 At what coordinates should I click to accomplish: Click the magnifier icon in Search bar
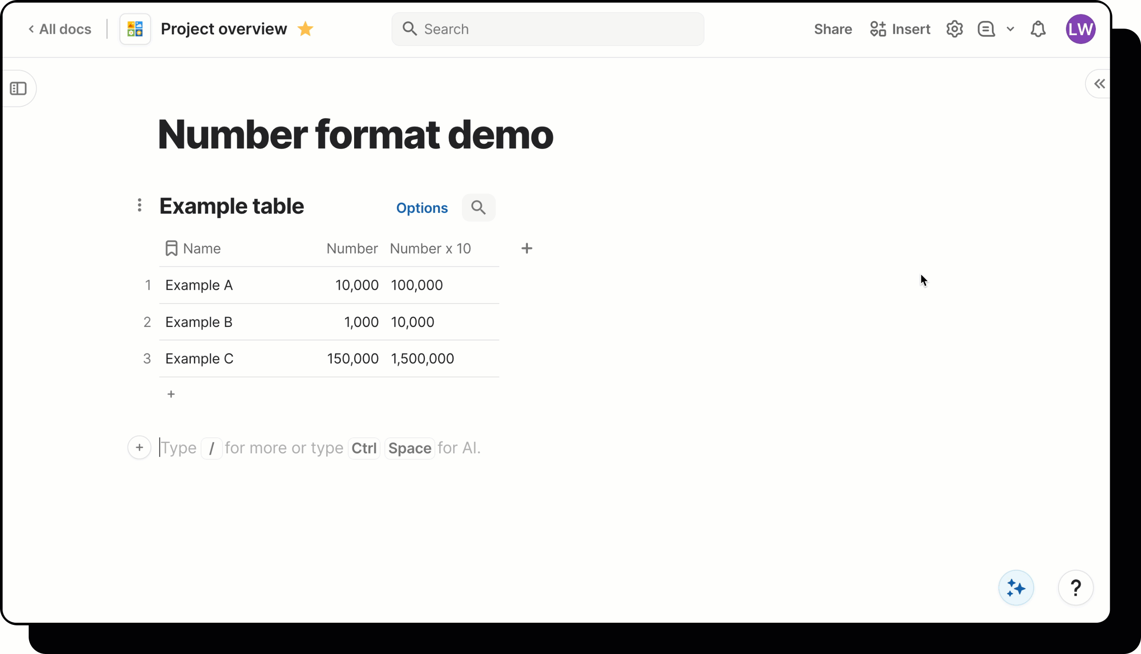[409, 29]
